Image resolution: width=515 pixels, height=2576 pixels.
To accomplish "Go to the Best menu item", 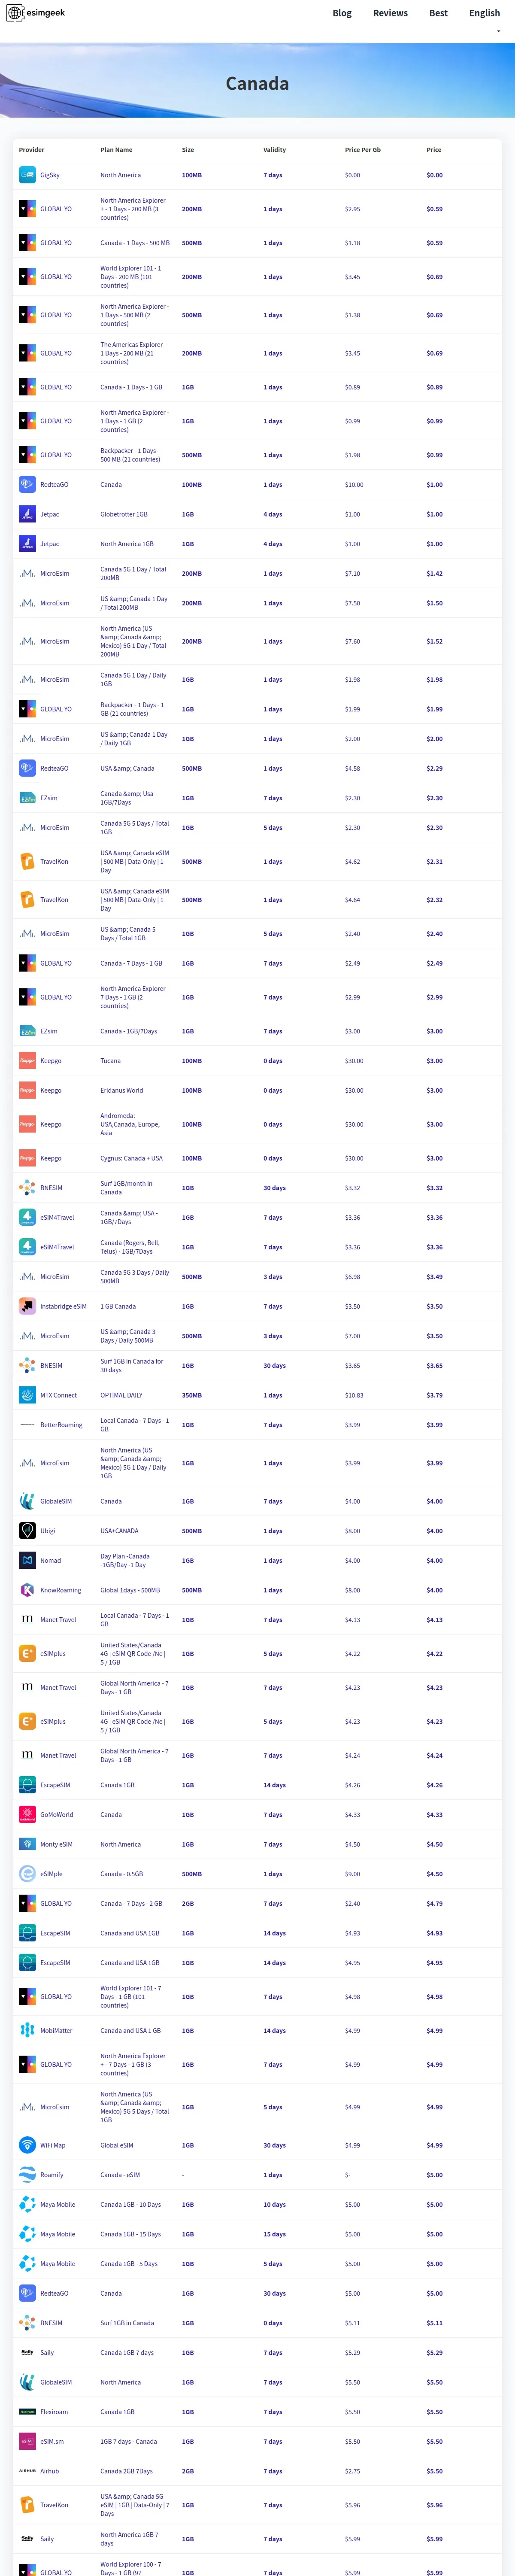I will point(438,13).
